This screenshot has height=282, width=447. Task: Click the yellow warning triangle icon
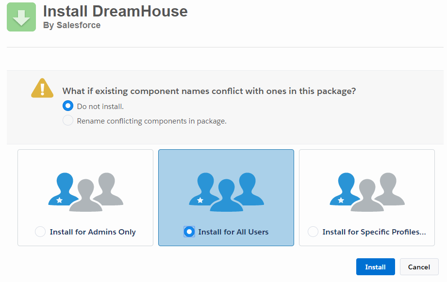click(x=42, y=88)
